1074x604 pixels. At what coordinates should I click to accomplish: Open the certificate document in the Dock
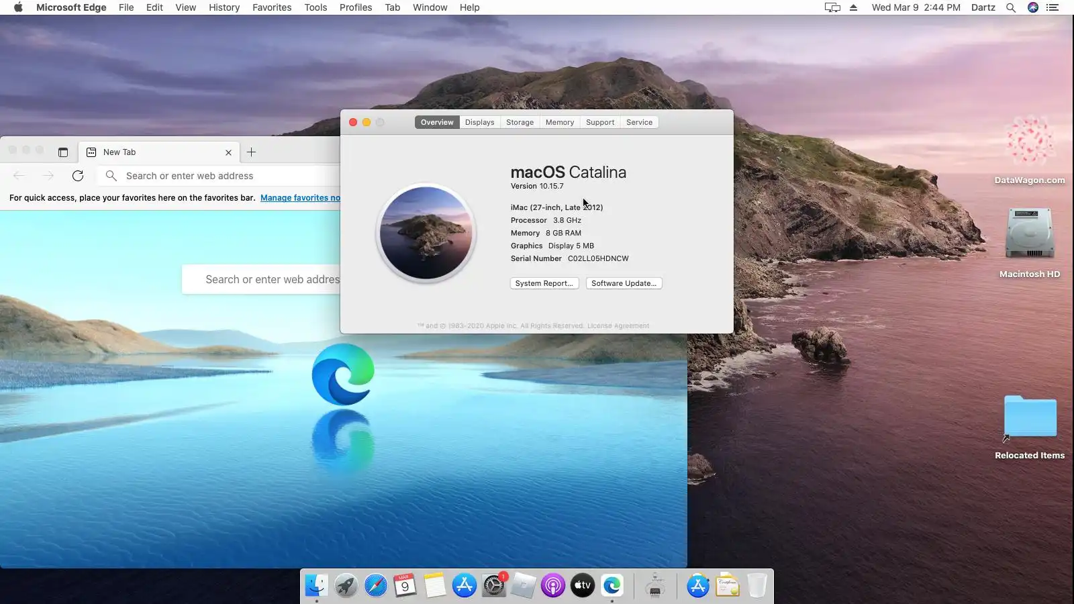[x=728, y=586]
